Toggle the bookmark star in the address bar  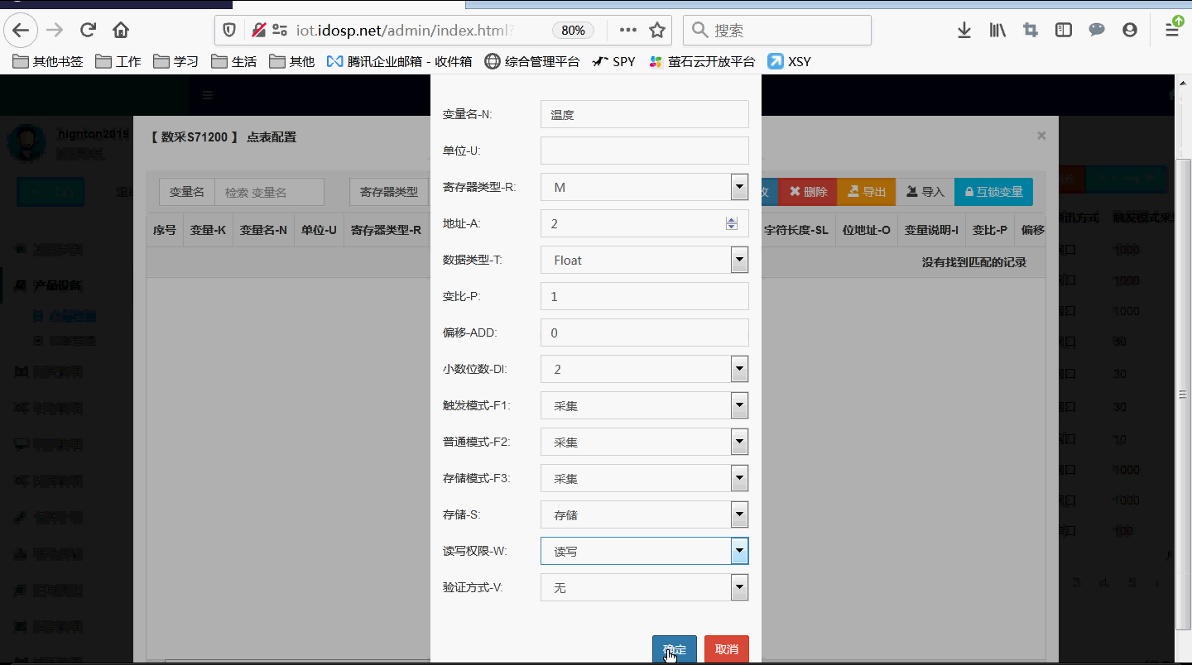tap(657, 30)
